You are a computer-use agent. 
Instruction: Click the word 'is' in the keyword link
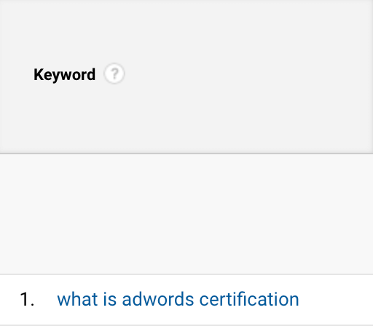click(110, 299)
